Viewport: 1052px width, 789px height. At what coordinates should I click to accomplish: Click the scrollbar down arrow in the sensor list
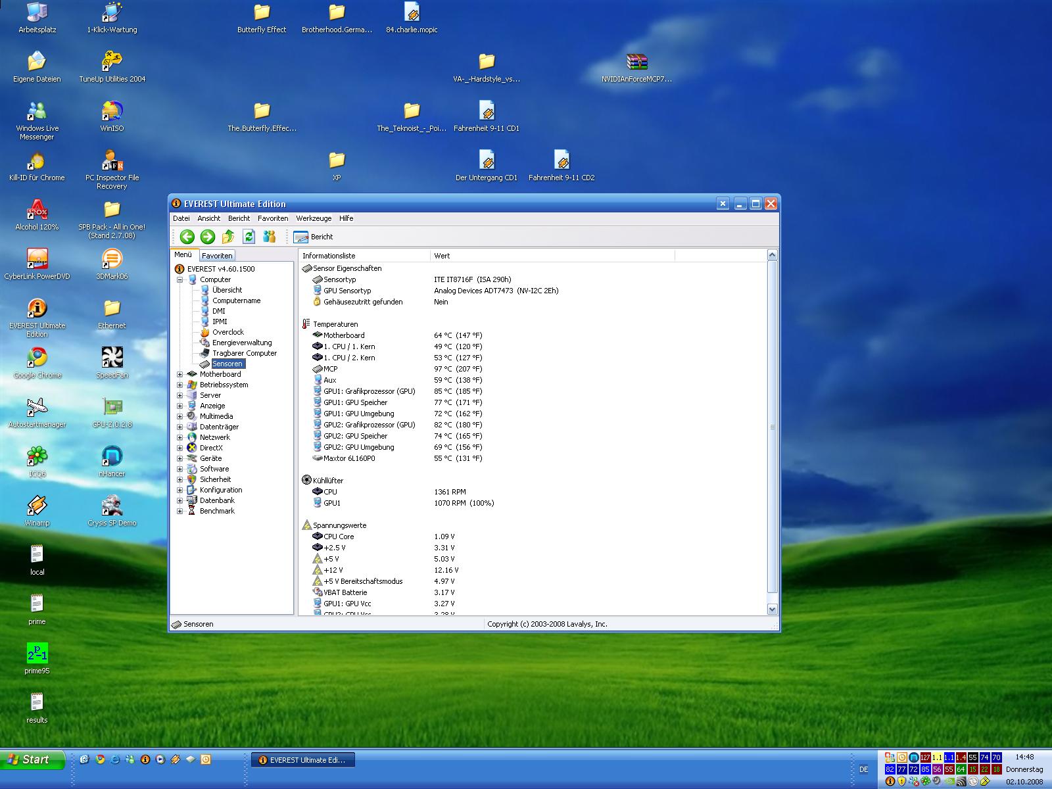point(773,610)
